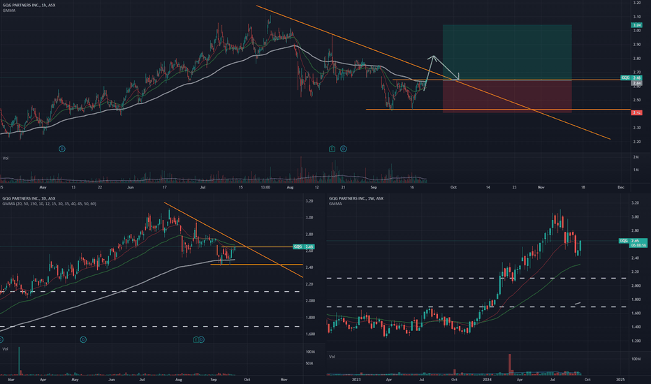Select the red stop-loss zone of the long position
Viewport: 651px width, 384px height.
point(507,96)
